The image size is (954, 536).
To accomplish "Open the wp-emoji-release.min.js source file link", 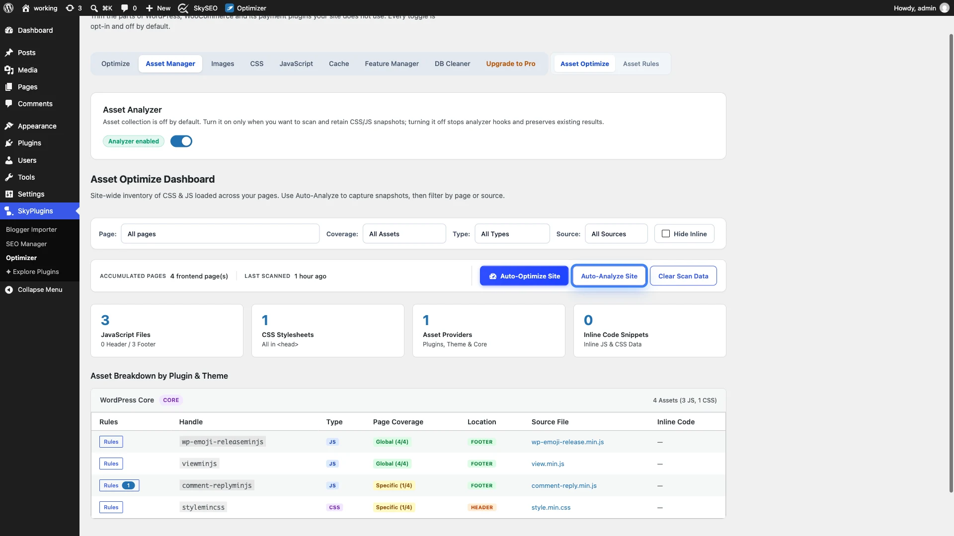I will coord(567,442).
